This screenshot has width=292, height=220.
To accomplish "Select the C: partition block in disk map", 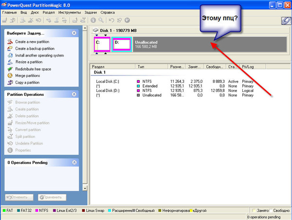I will tap(102, 44).
